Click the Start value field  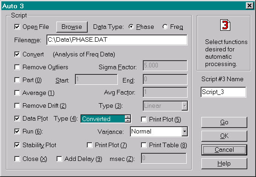(96, 79)
